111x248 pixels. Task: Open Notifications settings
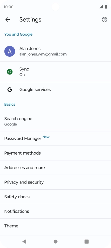pos(55,211)
